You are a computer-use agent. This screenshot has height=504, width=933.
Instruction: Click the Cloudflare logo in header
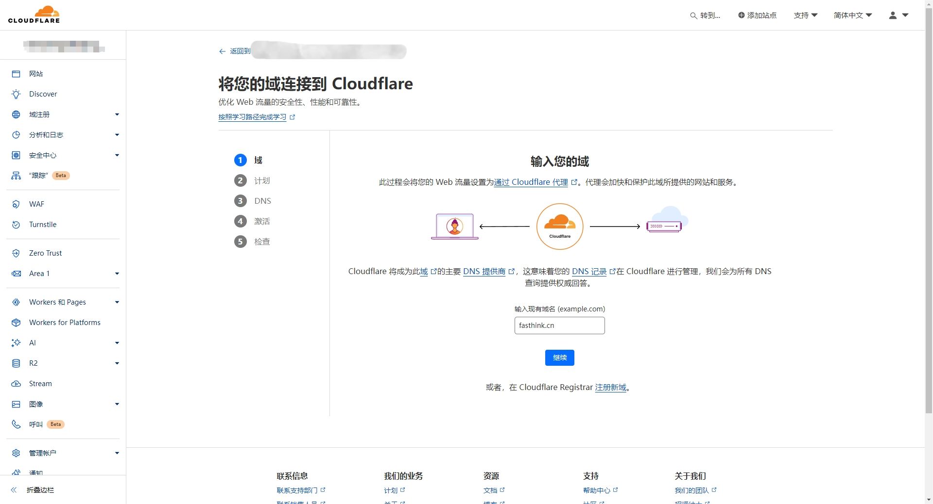pos(34,15)
